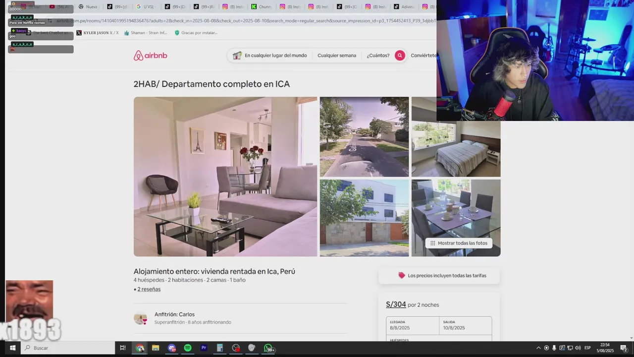Switch to the Chunny Kick tab

(x=261, y=7)
